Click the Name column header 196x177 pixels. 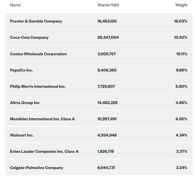tap(15, 5)
